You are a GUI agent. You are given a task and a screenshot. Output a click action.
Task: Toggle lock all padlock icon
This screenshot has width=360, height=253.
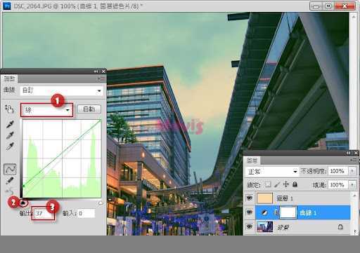tap(295, 184)
